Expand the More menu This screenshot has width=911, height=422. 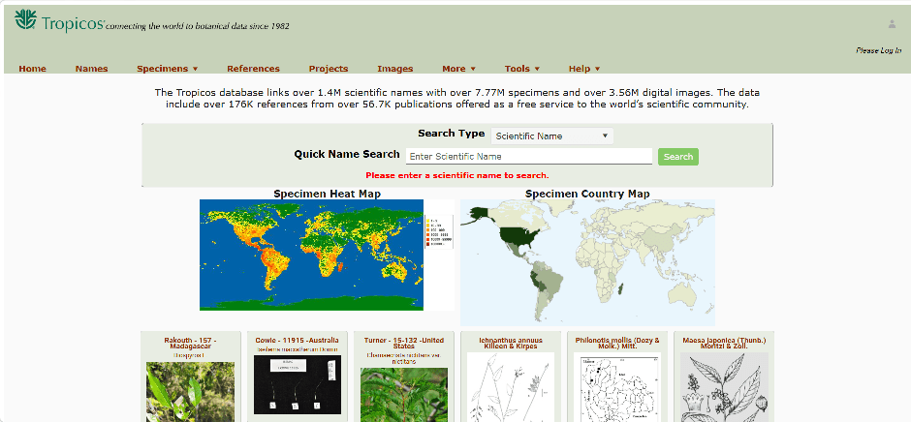(458, 69)
